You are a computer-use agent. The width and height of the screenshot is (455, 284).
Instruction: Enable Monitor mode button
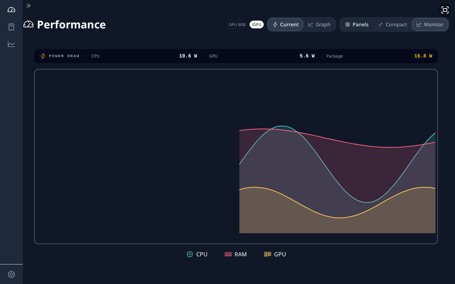[430, 24]
